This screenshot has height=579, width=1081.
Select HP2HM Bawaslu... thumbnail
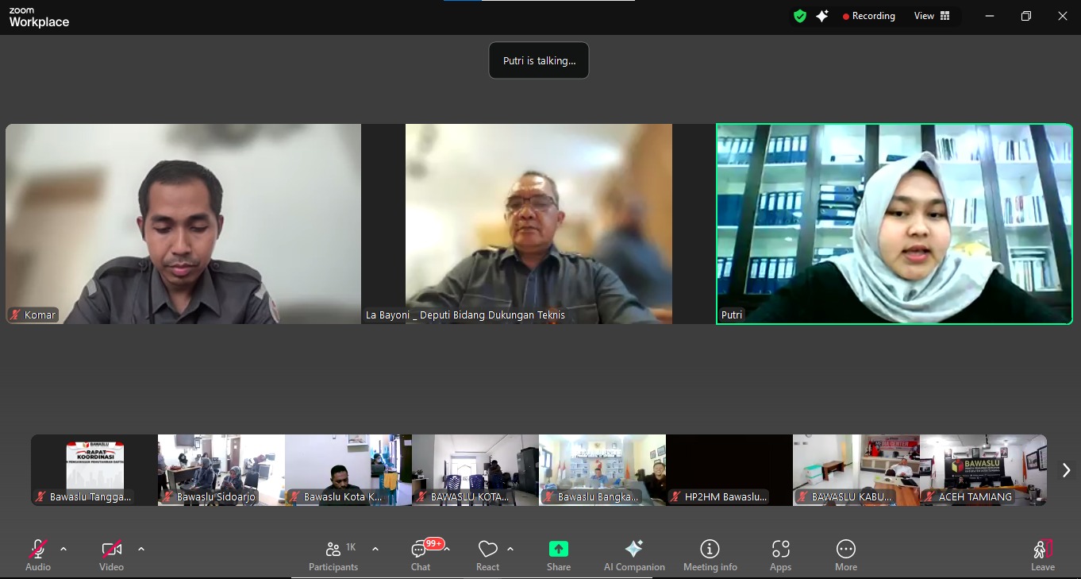coord(729,470)
